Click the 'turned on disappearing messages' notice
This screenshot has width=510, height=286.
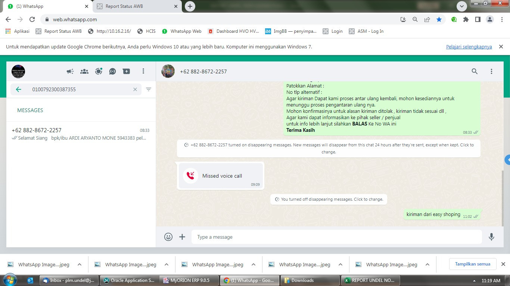coord(329,148)
